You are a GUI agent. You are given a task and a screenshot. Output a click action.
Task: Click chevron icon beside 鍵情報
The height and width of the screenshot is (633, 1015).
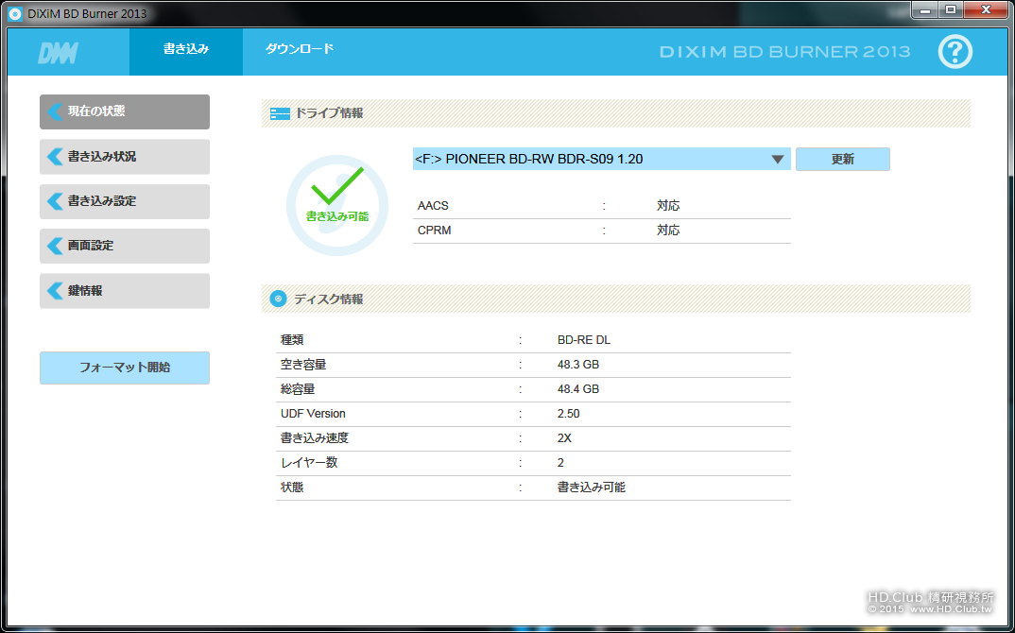(55, 291)
